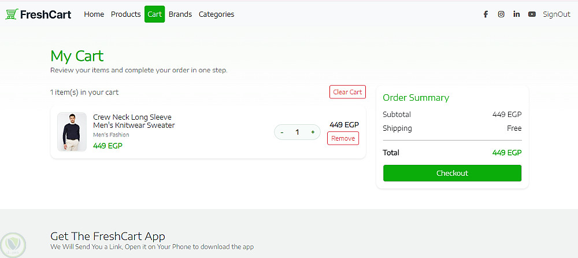Viewport: 578px width, 258px height.
Task: Click the Men's Fashion category label
Action: pos(111,135)
